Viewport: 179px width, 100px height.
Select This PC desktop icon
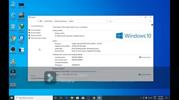(13, 5)
